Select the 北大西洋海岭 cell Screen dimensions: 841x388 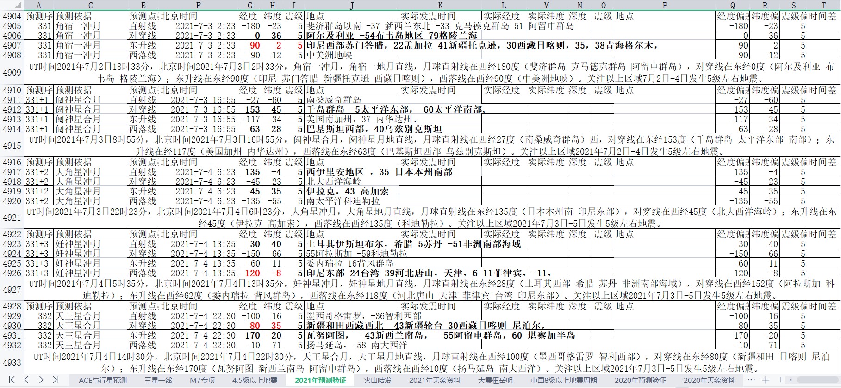351,182
